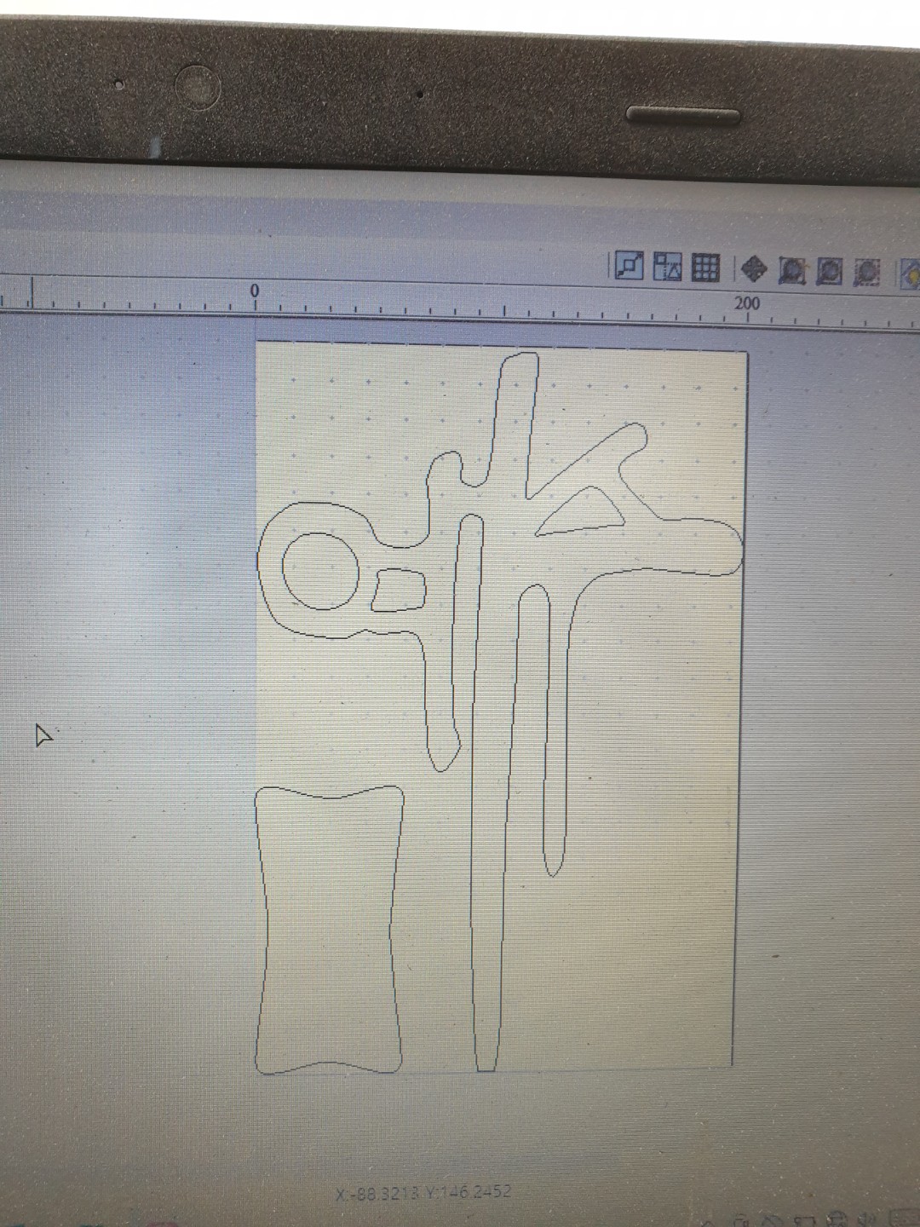This screenshot has height=1227, width=920.
Task: Click the first circular lens icon on toolbar
Action: [x=793, y=271]
